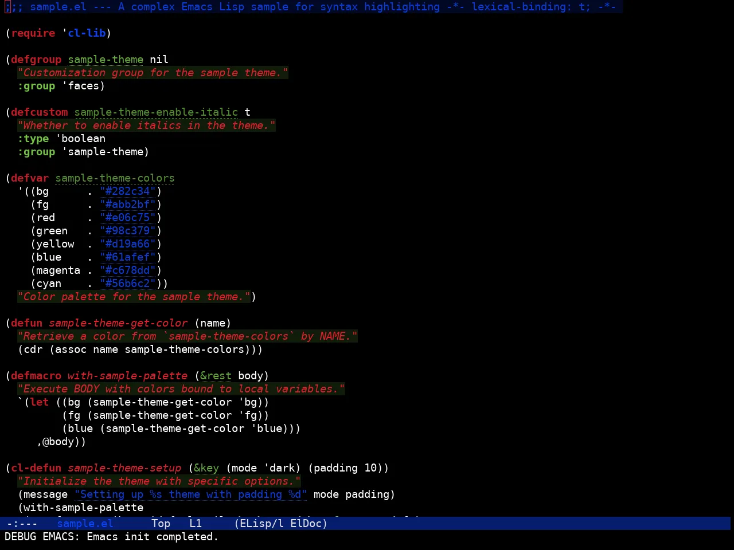Click the message function call
734x550 pixels.
click(46, 494)
